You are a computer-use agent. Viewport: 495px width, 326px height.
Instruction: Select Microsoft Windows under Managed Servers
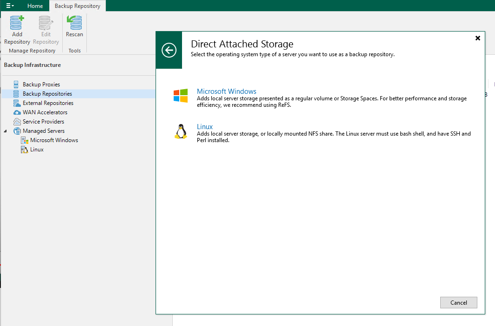click(x=54, y=140)
